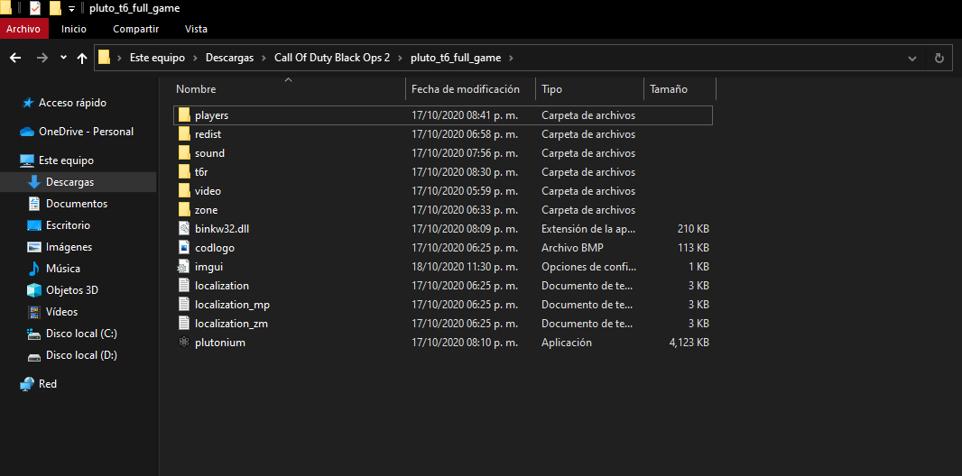Select the localization_mp file icon

tap(184, 305)
